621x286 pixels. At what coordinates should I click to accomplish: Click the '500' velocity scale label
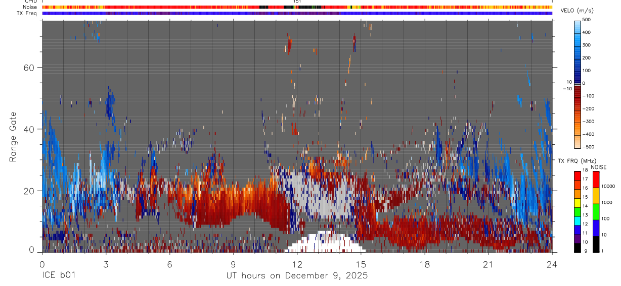(x=587, y=20)
